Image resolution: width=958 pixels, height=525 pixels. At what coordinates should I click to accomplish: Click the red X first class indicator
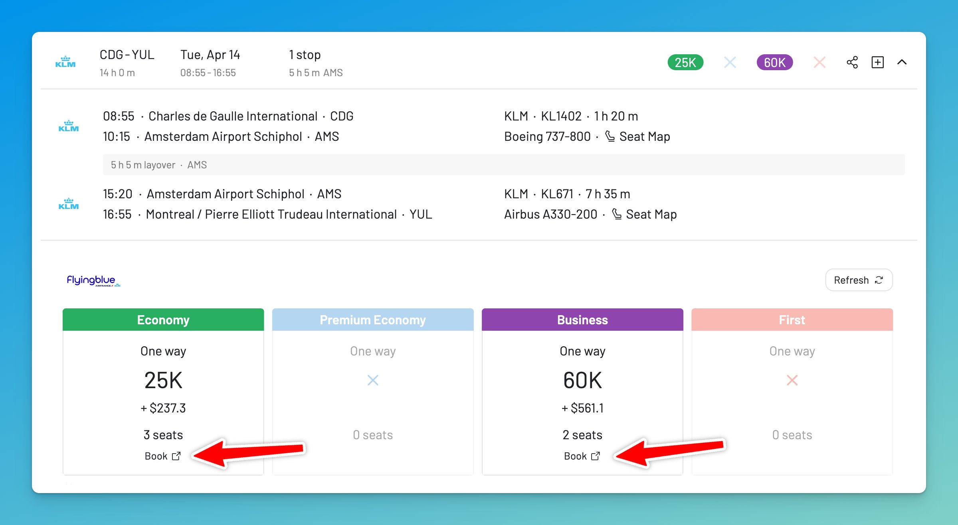(x=819, y=62)
